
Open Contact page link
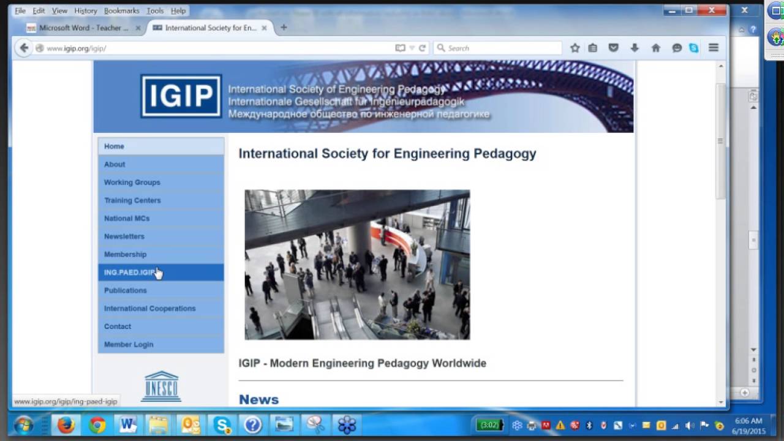click(x=161, y=326)
